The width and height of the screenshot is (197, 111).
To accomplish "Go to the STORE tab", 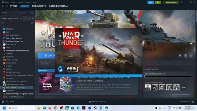I will pos(14,6).
